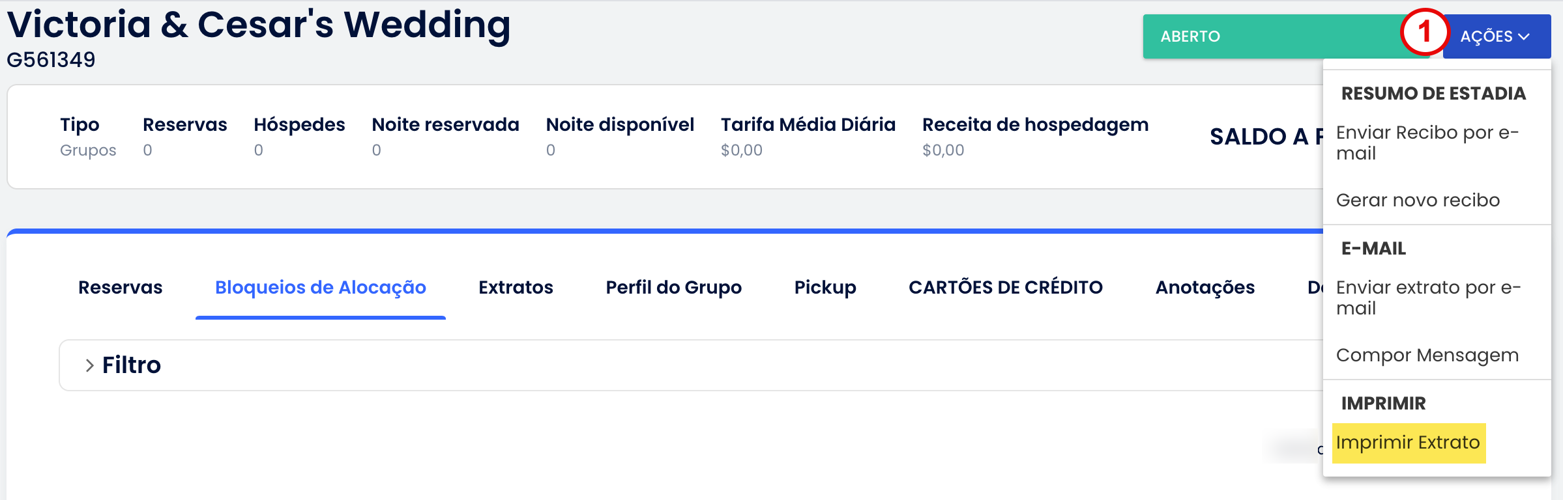This screenshot has height=500, width=1563.
Task: Switch to CARTÕES DE CRÉDITO tab
Action: click(x=1005, y=287)
